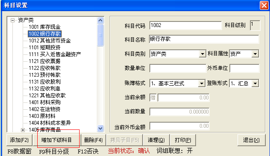The height and width of the screenshot is (156, 270).
Task: Click the 拷贝子目(F5) button
Action: click(125, 140)
